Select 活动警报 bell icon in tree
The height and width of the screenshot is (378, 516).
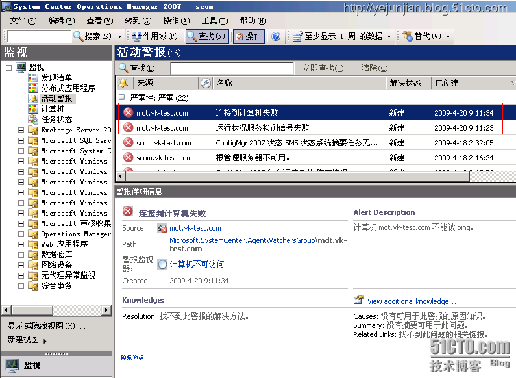[33, 99]
